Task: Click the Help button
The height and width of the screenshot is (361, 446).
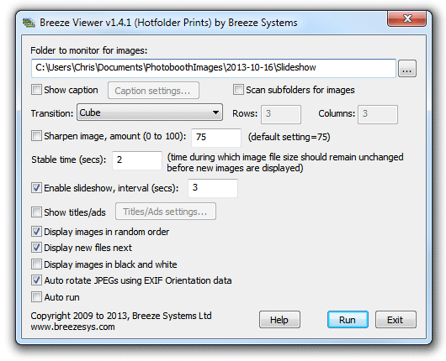Action: [x=279, y=320]
